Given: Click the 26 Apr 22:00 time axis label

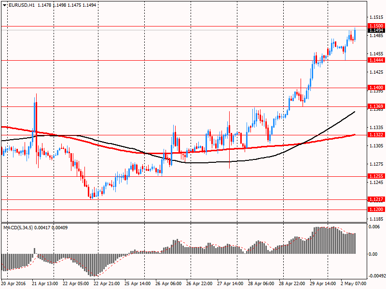Looking at the screenshot, I should click(x=199, y=284).
